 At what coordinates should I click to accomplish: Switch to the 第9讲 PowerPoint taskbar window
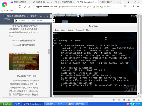coord(77,104)
